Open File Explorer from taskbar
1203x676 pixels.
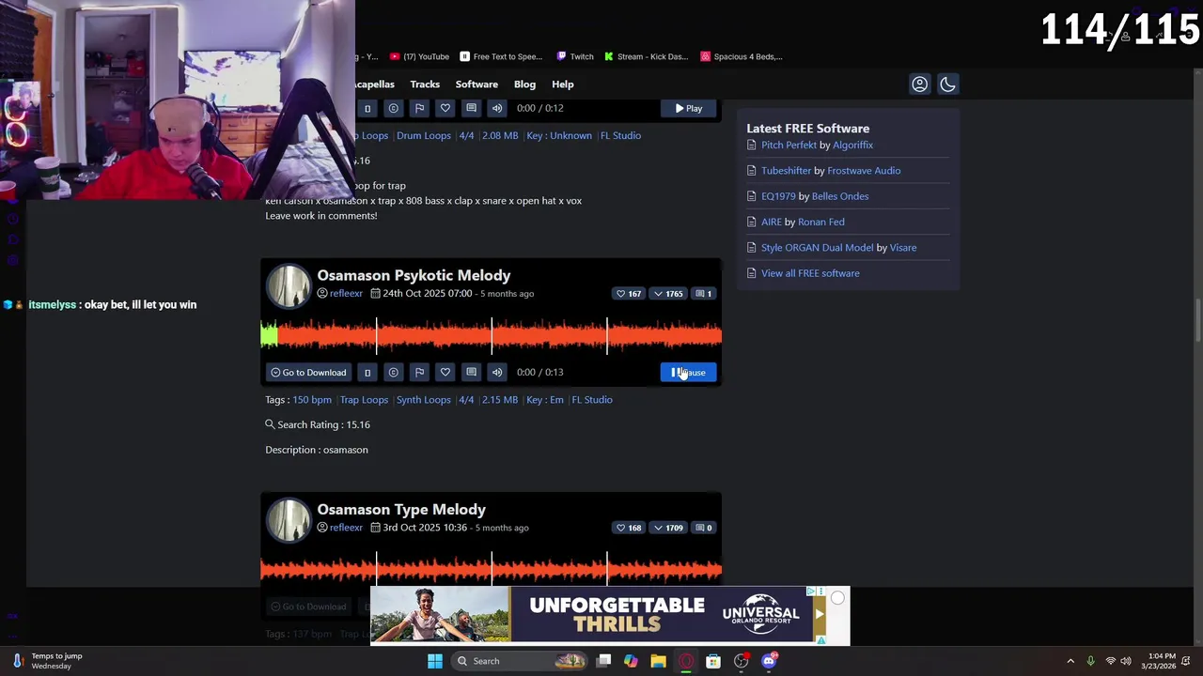click(658, 661)
